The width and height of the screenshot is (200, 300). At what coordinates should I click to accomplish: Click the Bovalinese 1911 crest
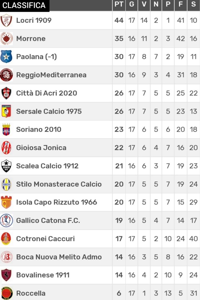(x=6, y=275)
